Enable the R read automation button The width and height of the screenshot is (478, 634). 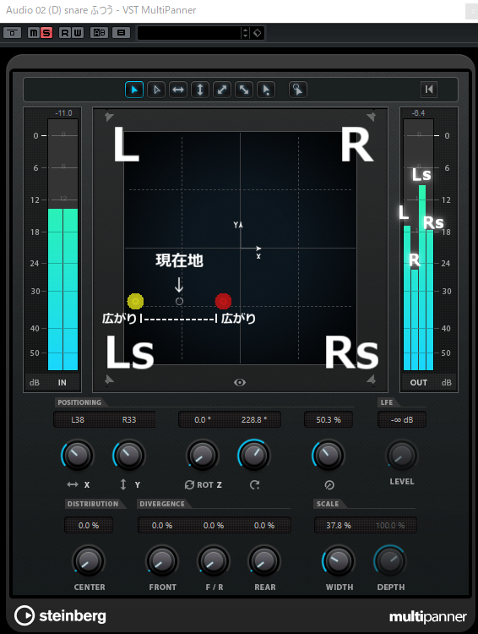click(x=65, y=33)
